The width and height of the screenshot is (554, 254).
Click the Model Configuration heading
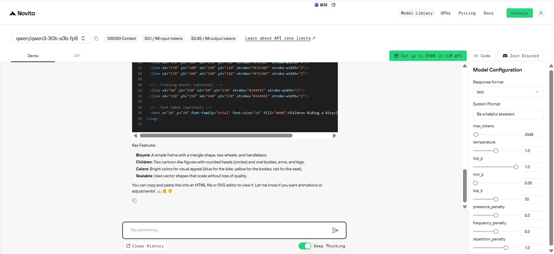497,70
